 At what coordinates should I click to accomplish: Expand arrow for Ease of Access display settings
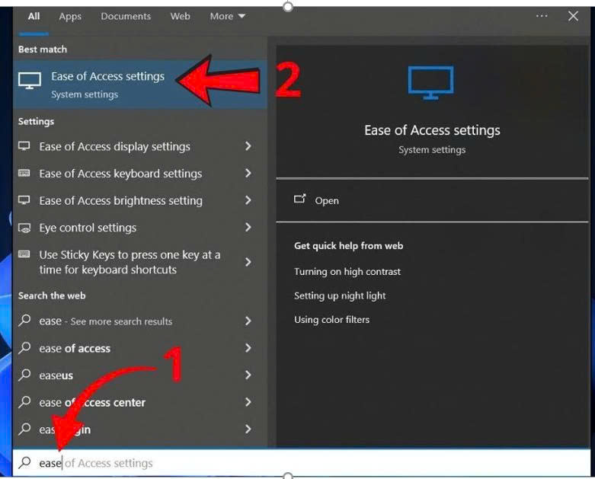coord(248,146)
